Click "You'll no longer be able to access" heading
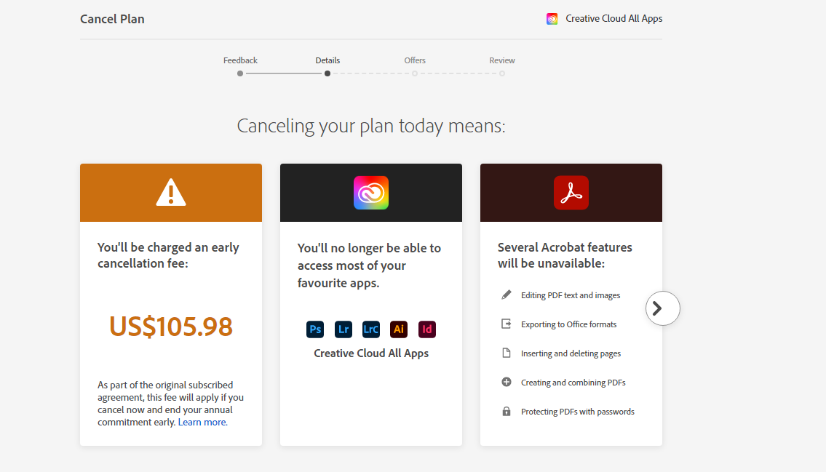The width and height of the screenshot is (826, 472). coord(369,265)
